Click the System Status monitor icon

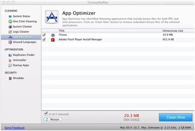point(10,16)
